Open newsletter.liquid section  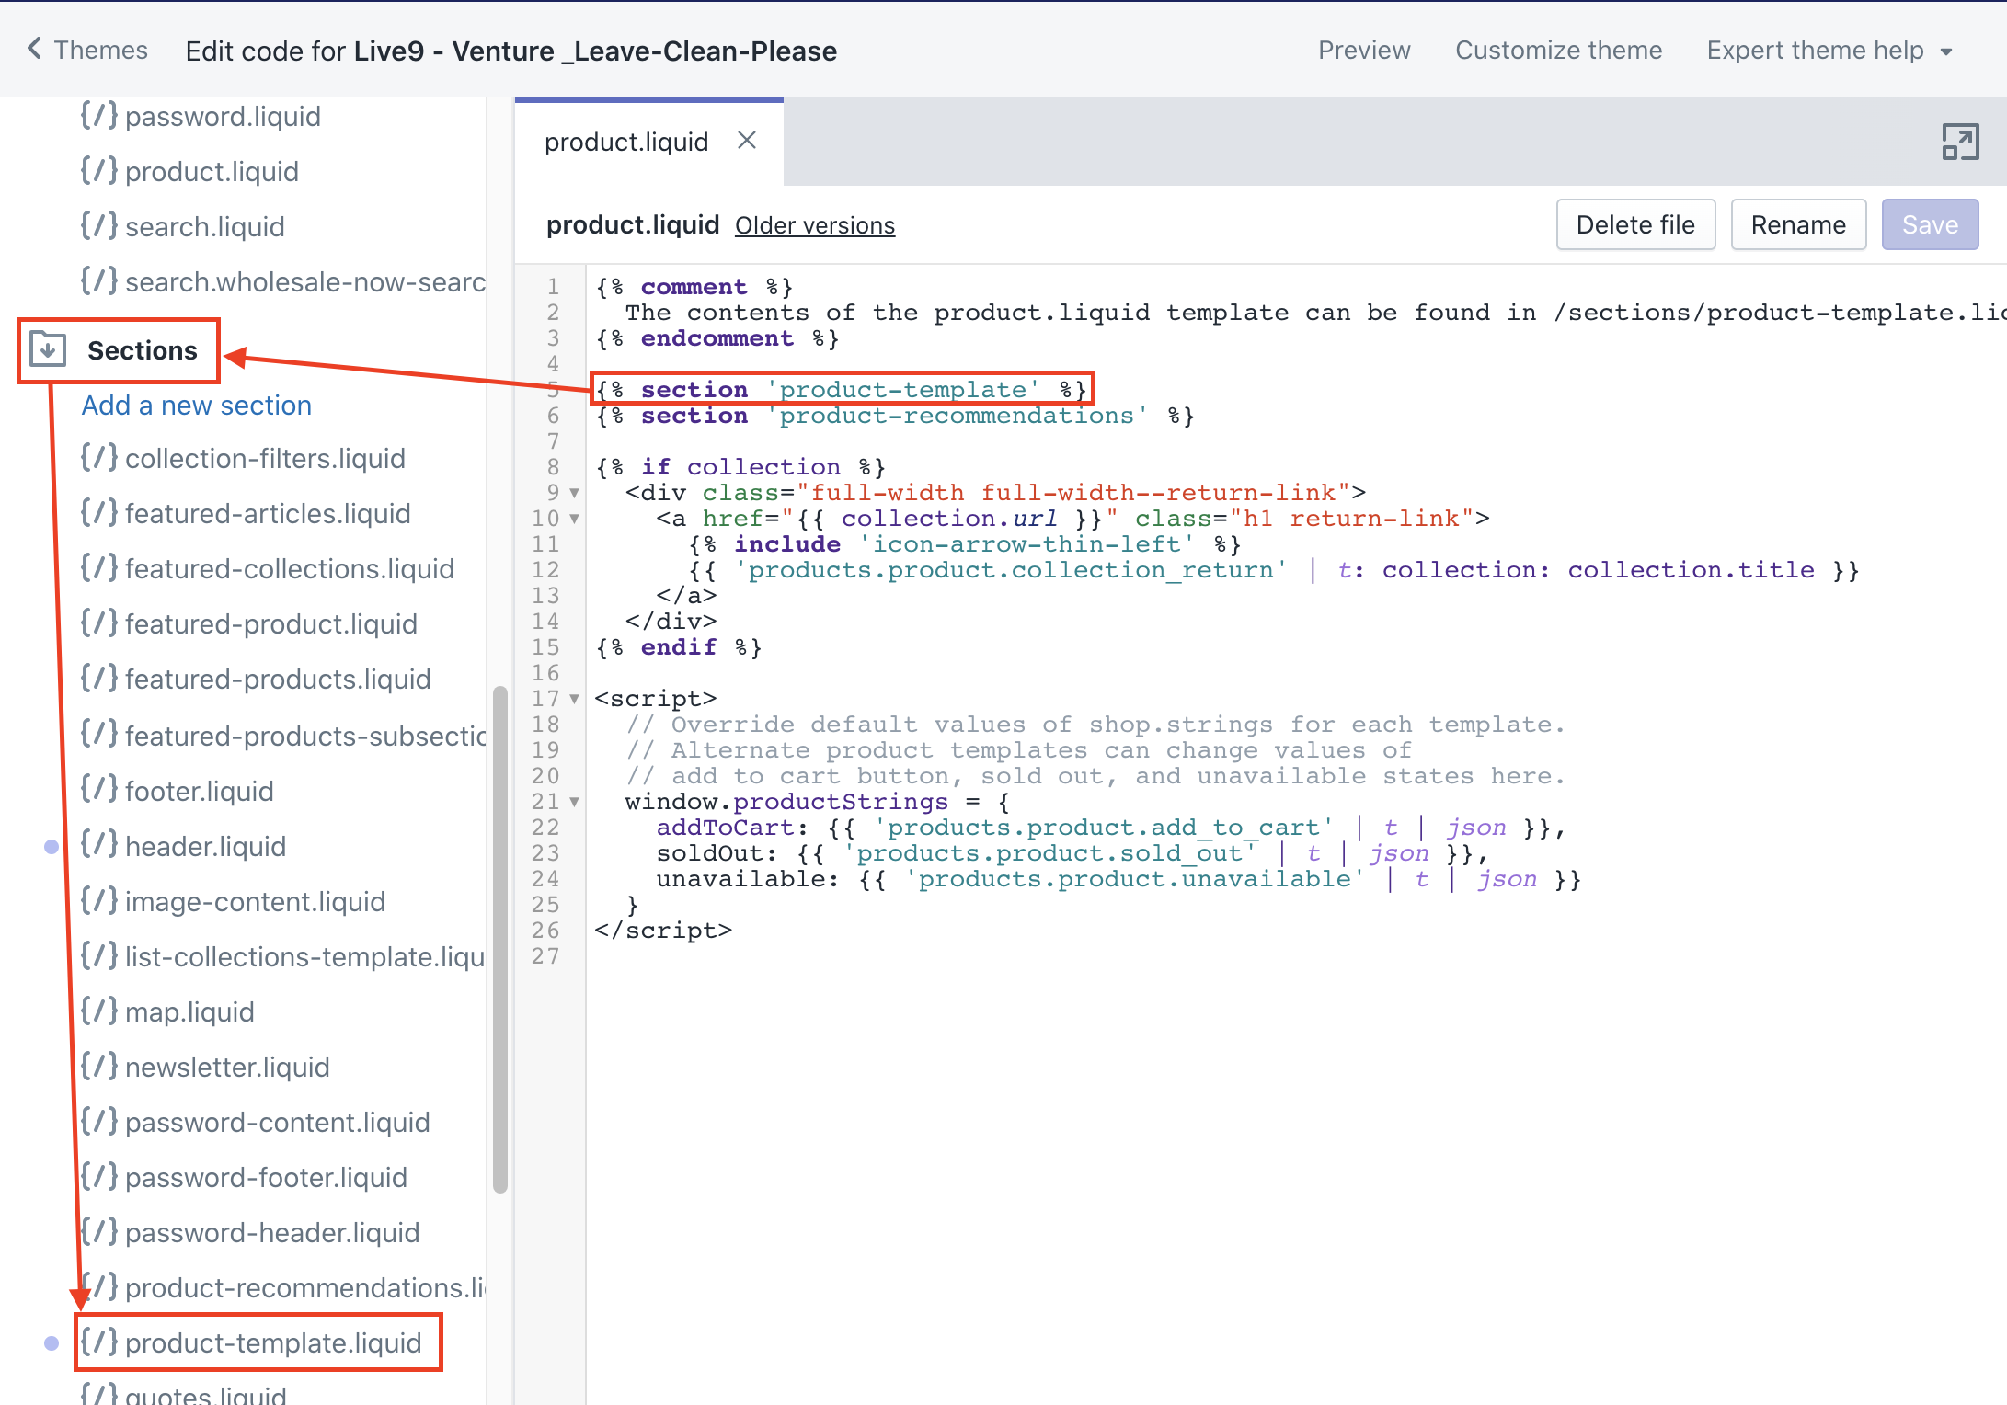pos(227,1067)
